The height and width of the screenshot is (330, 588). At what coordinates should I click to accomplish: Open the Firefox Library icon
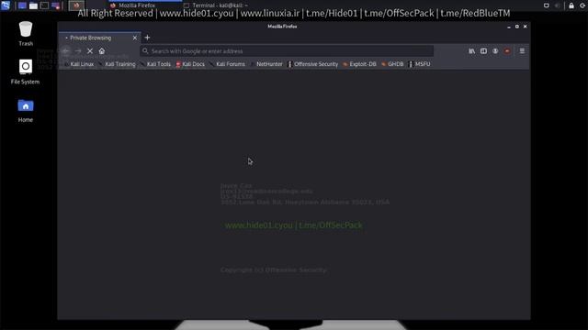pyautogui.click(x=471, y=51)
